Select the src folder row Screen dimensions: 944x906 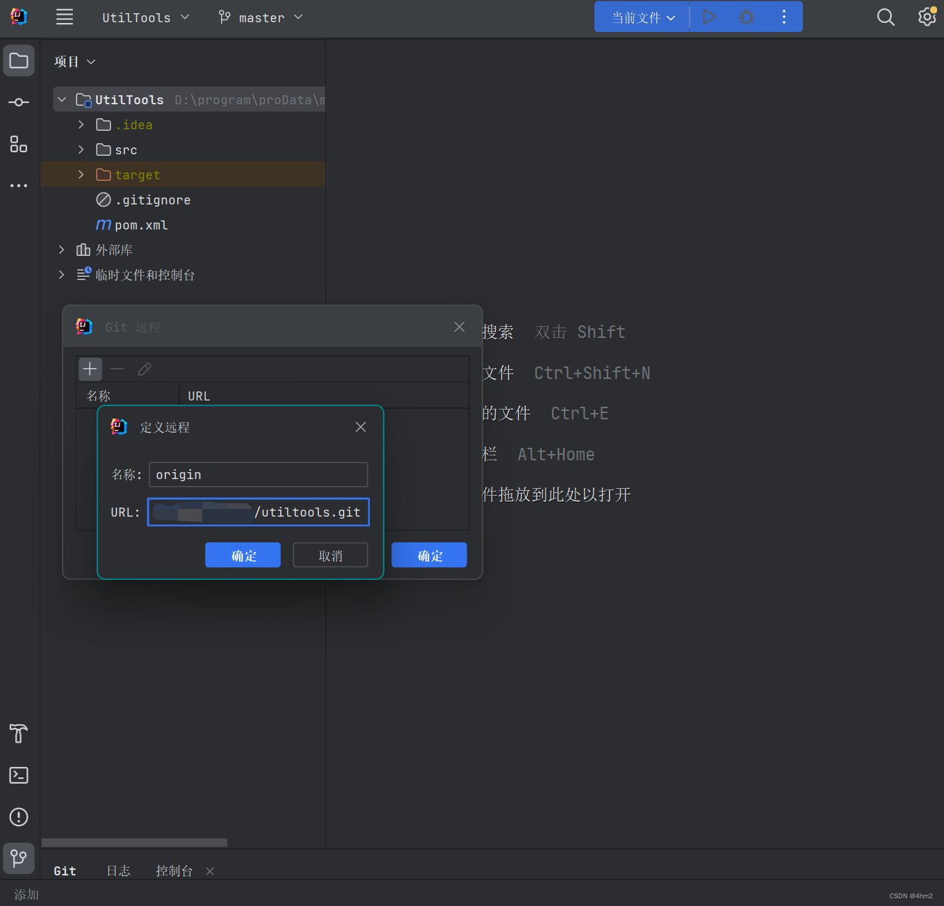pos(183,149)
